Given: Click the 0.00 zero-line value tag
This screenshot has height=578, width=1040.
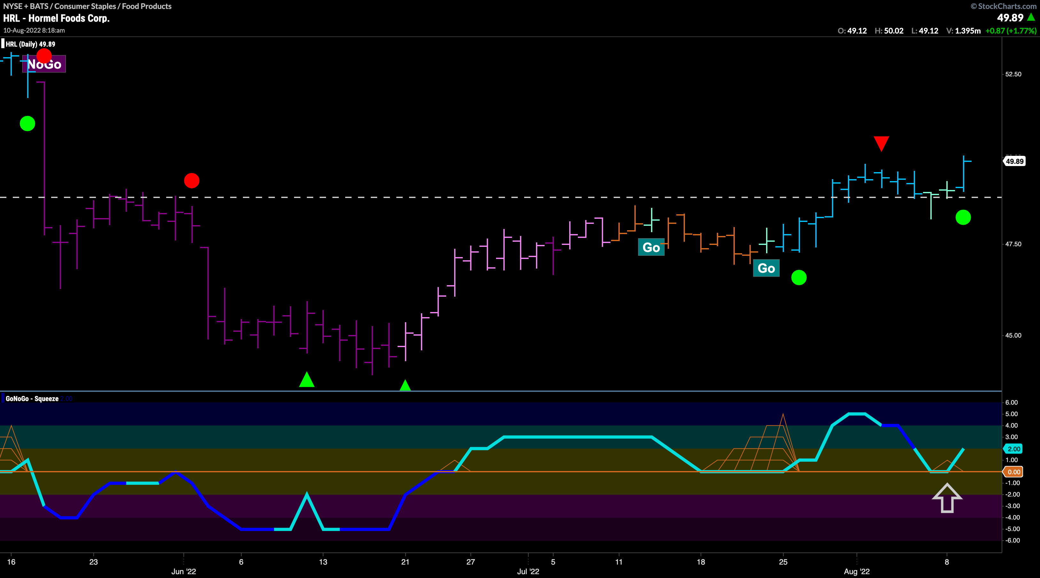Looking at the screenshot, I should (1013, 472).
